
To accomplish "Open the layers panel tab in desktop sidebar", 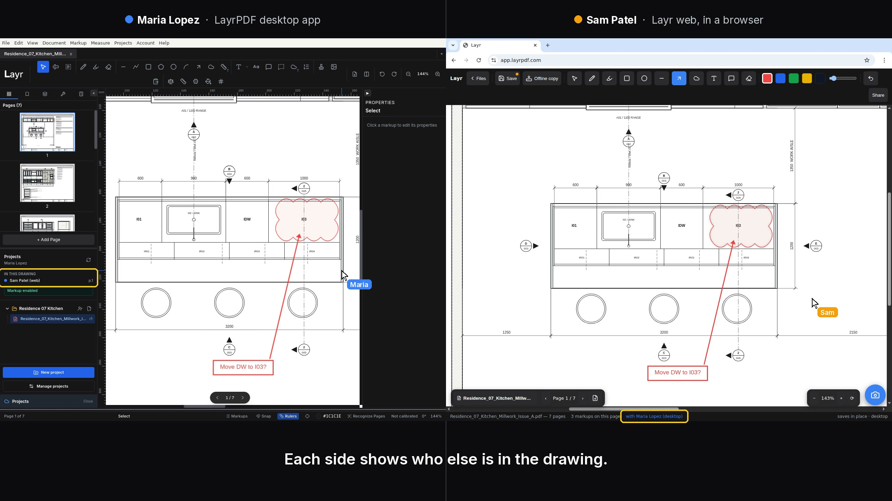I will coord(45,94).
